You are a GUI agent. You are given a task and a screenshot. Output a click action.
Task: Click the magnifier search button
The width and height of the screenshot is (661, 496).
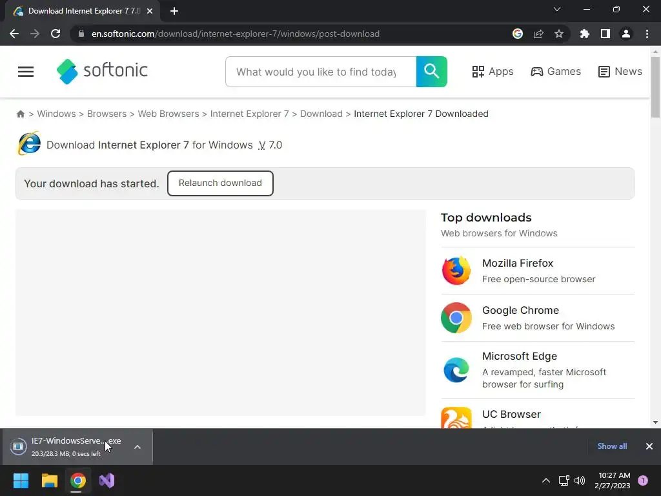[432, 72]
